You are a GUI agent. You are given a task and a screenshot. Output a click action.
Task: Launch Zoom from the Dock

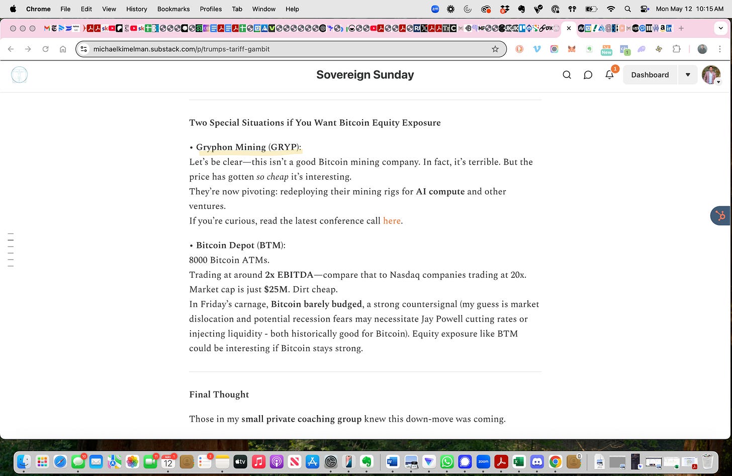pyautogui.click(x=483, y=461)
